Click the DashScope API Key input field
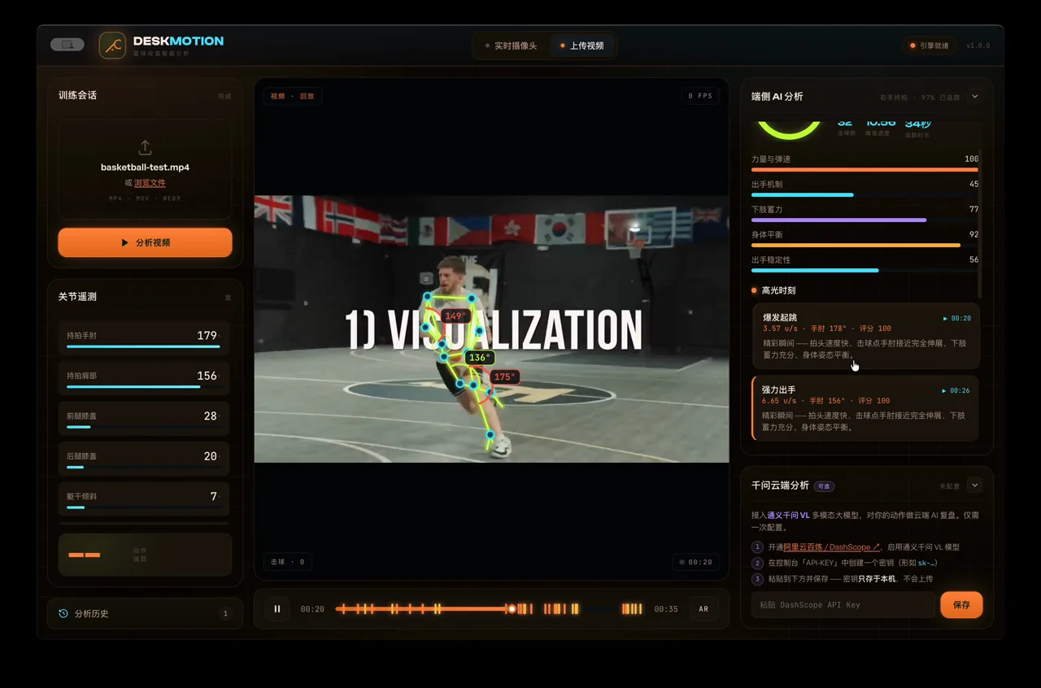 click(843, 605)
